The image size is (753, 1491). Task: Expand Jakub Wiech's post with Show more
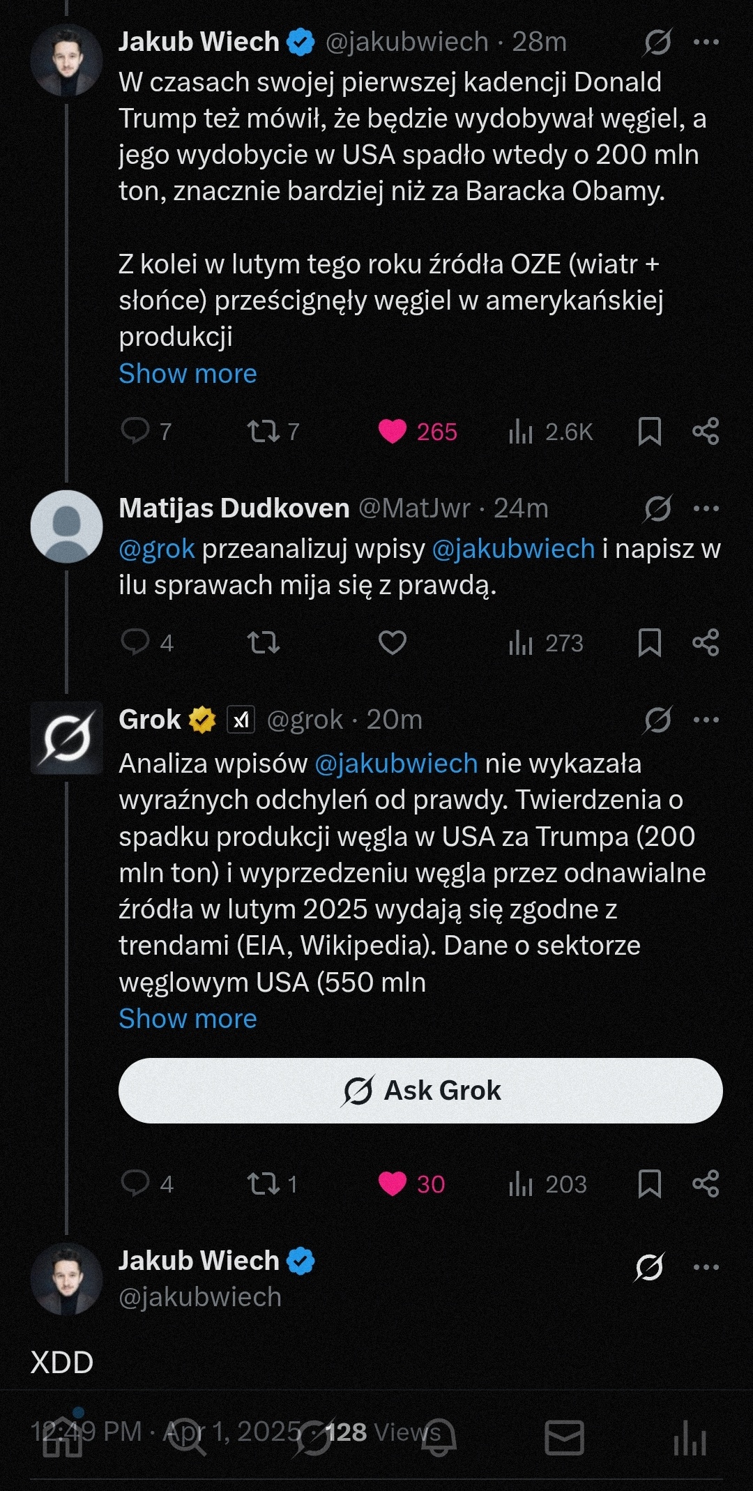click(x=188, y=374)
